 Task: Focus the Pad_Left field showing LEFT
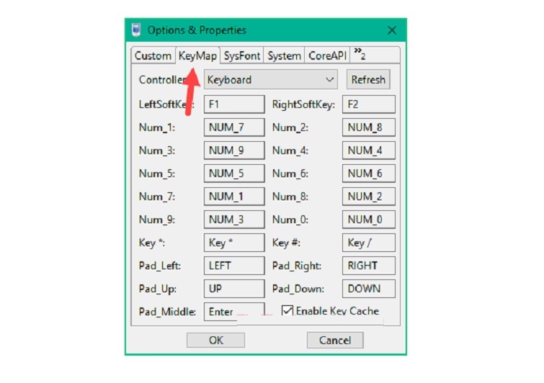point(233,266)
